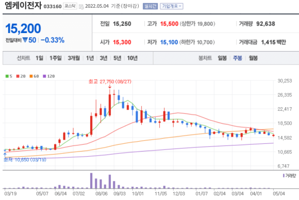Click the 하한가 10,700 text
The width and height of the screenshot is (299, 200).
point(197,42)
